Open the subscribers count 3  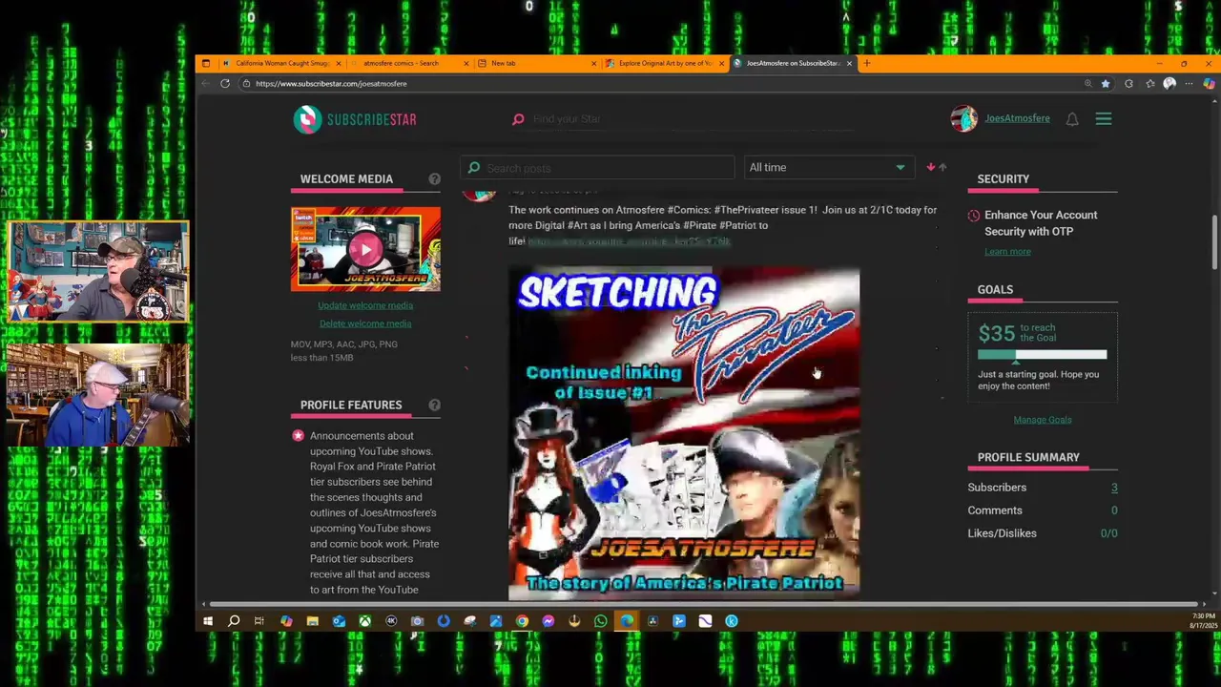pos(1113,488)
